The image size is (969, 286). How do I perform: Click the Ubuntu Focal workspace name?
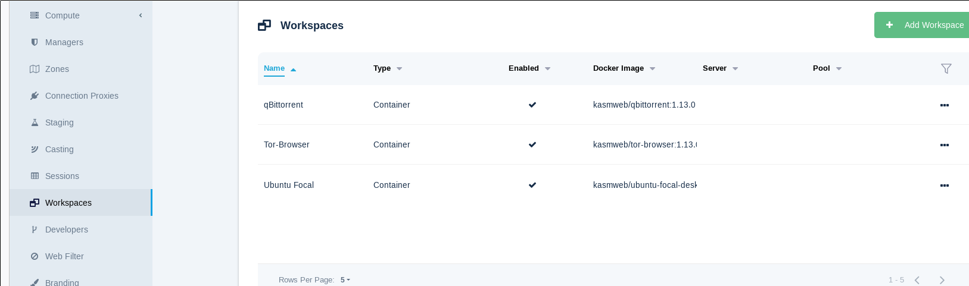pos(289,185)
